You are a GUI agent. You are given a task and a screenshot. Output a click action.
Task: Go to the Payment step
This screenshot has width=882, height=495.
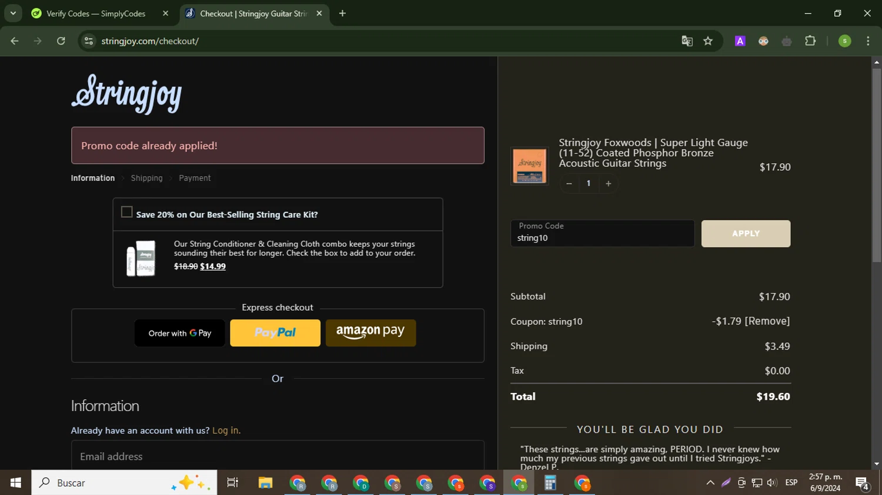point(195,178)
